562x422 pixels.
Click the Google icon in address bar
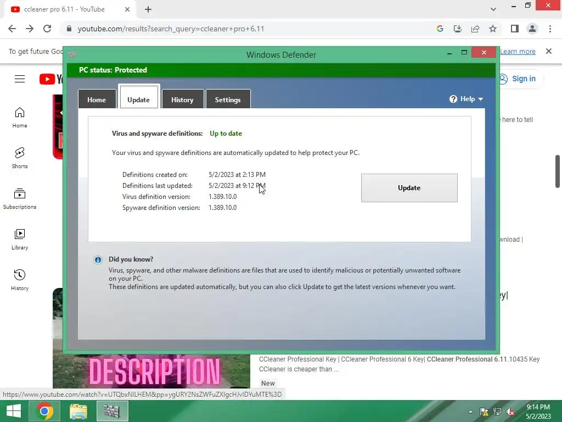tap(440, 29)
